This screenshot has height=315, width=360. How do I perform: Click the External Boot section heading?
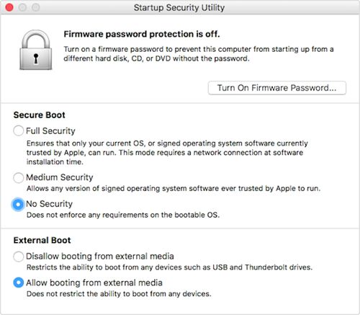click(x=42, y=240)
